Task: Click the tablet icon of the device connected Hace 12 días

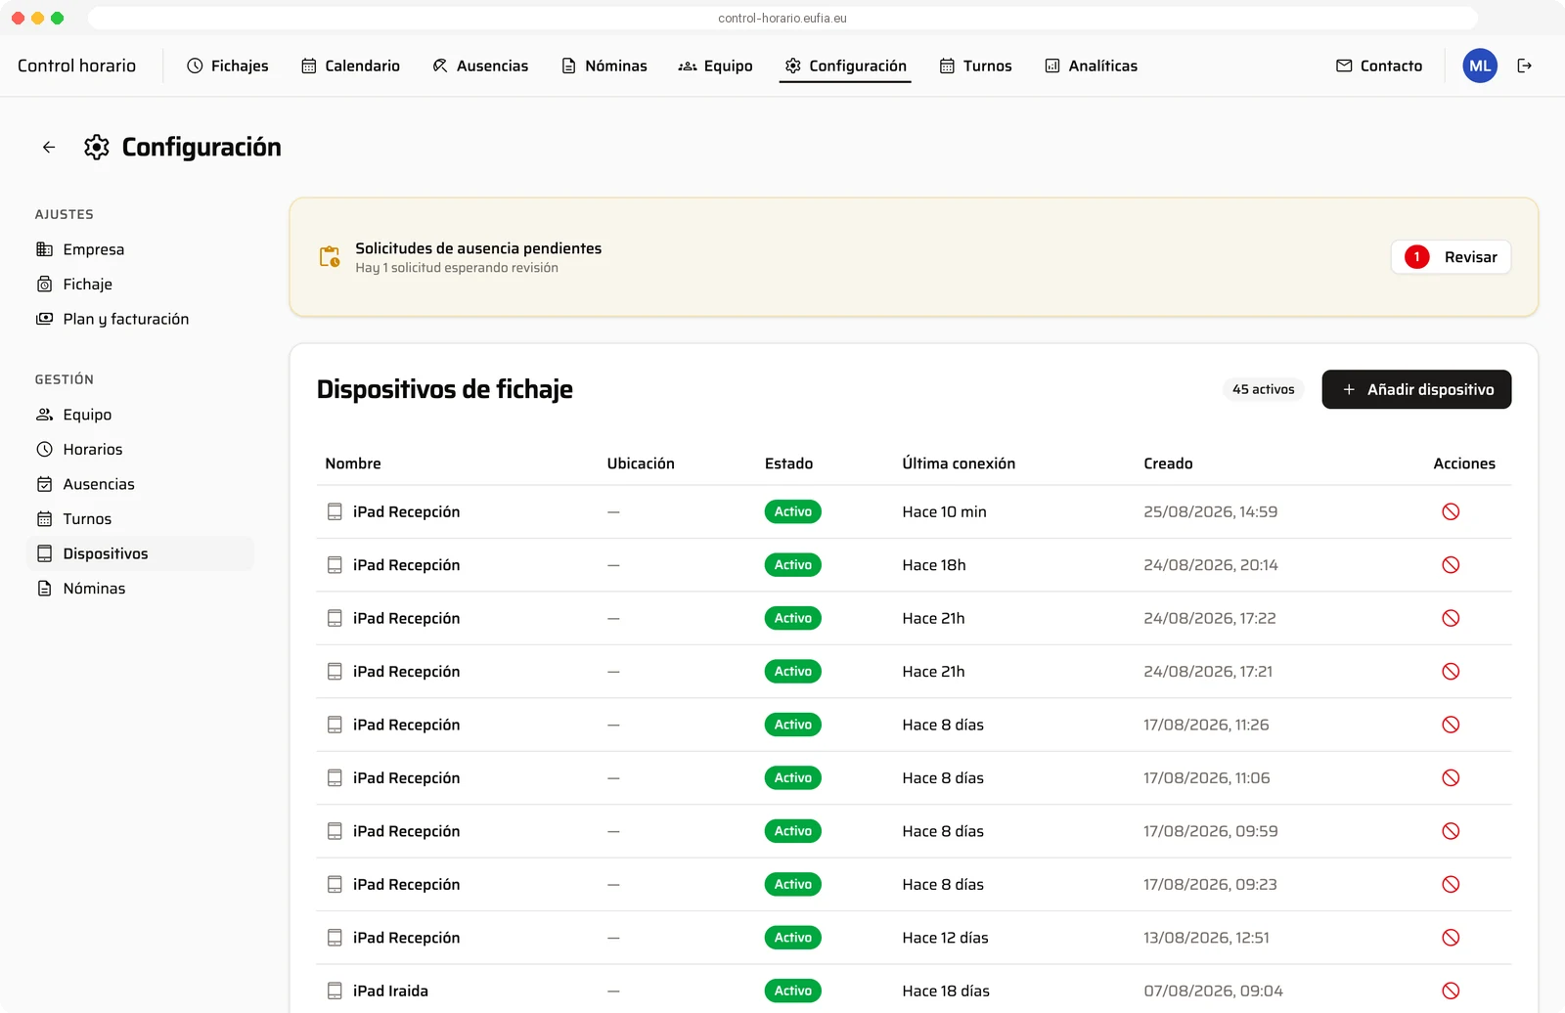Action: pos(335,938)
